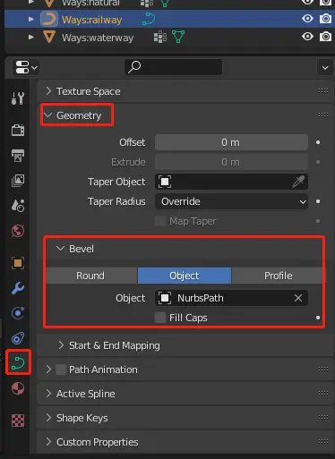
Task: Click the Offset value field
Action: pos(231,142)
